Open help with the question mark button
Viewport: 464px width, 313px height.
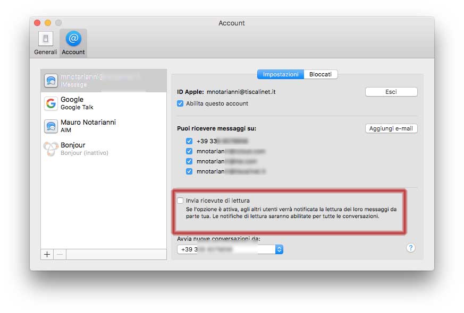pyautogui.click(x=411, y=248)
